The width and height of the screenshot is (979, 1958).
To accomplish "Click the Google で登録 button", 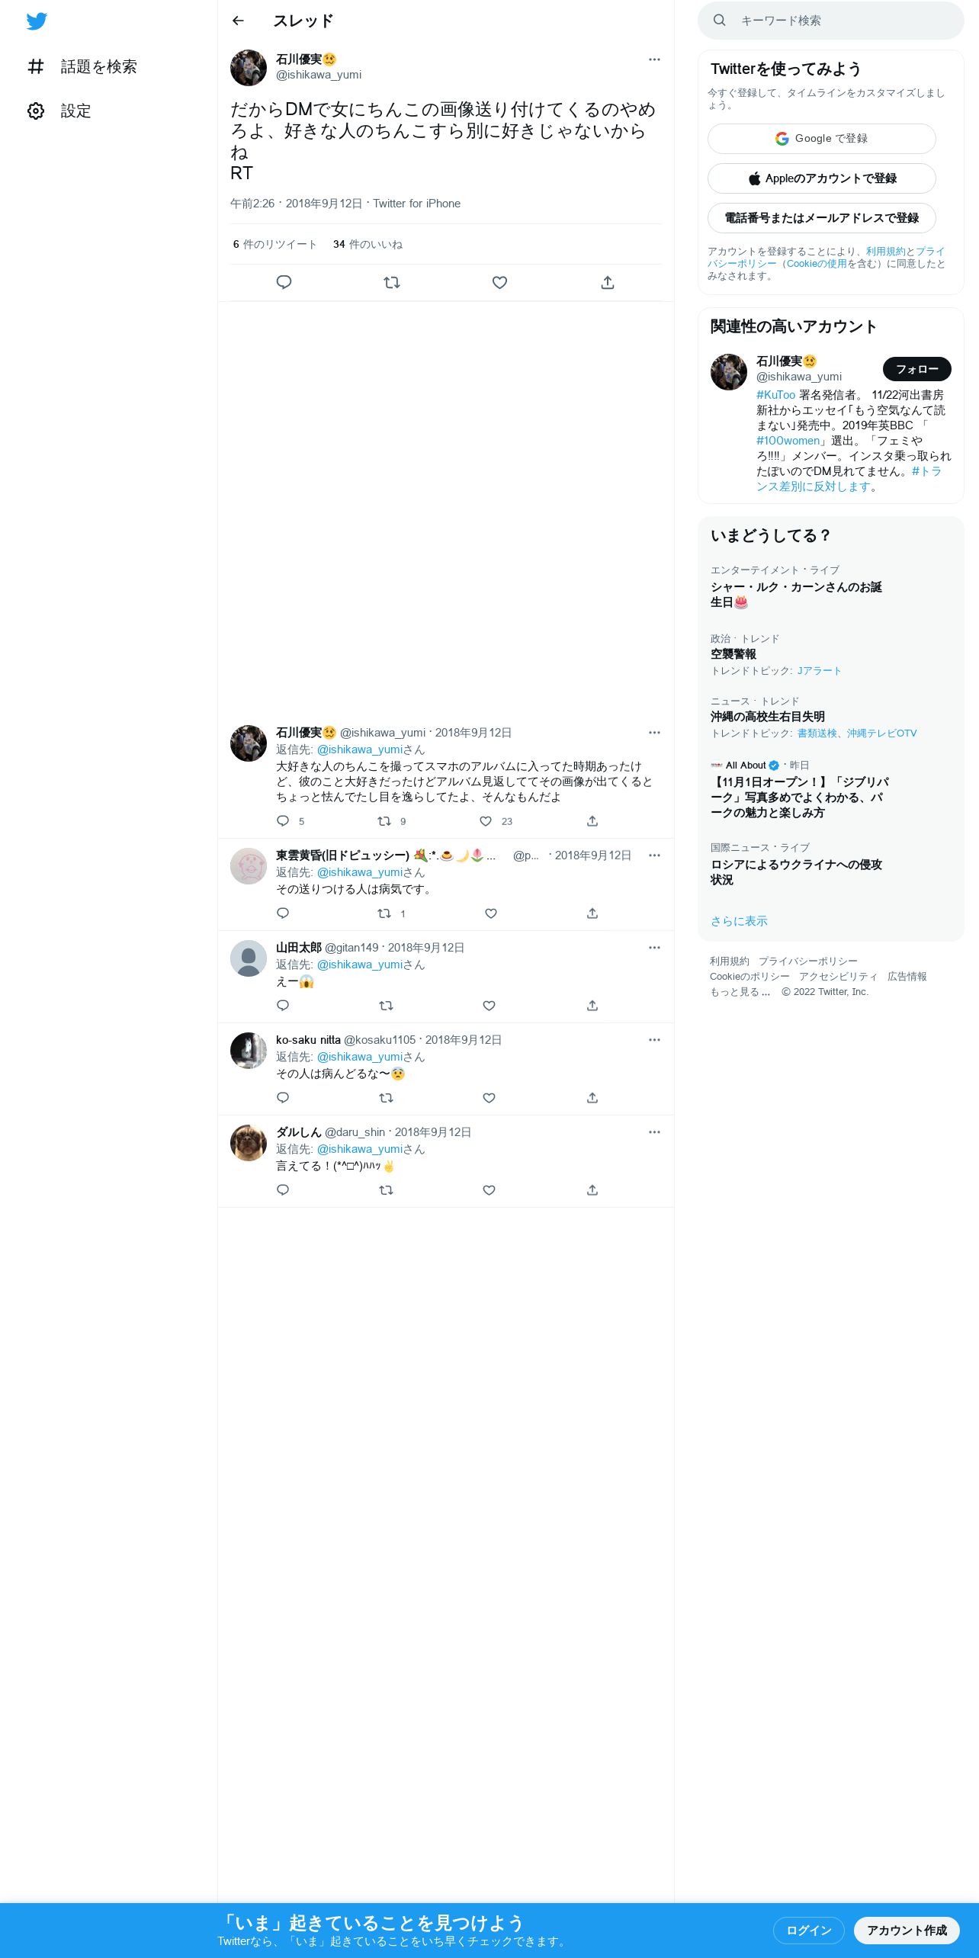I will [x=822, y=139].
